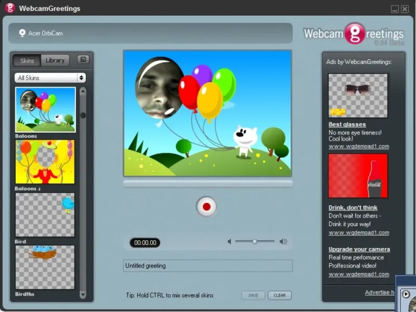
Task: Start recording with the red record button
Action: coord(206,206)
